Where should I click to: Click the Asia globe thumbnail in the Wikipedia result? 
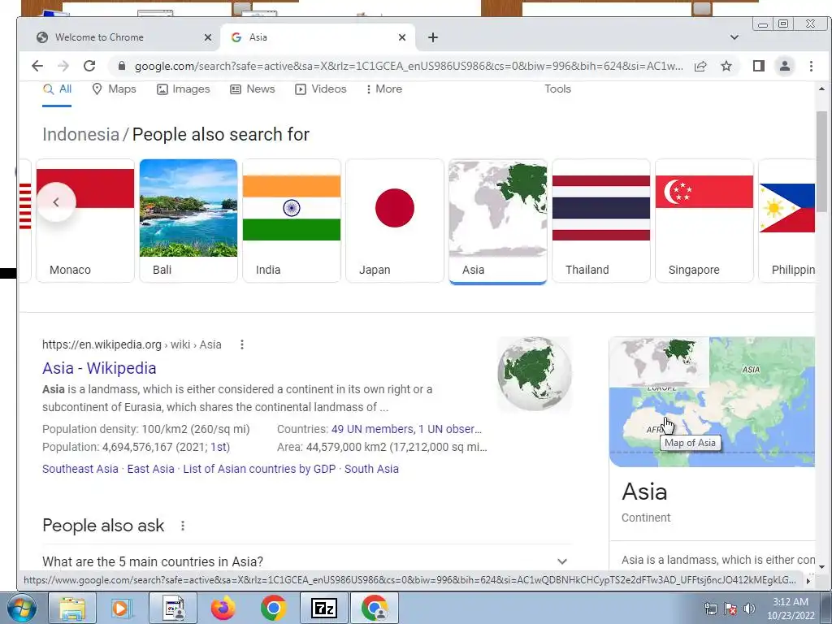pos(535,374)
